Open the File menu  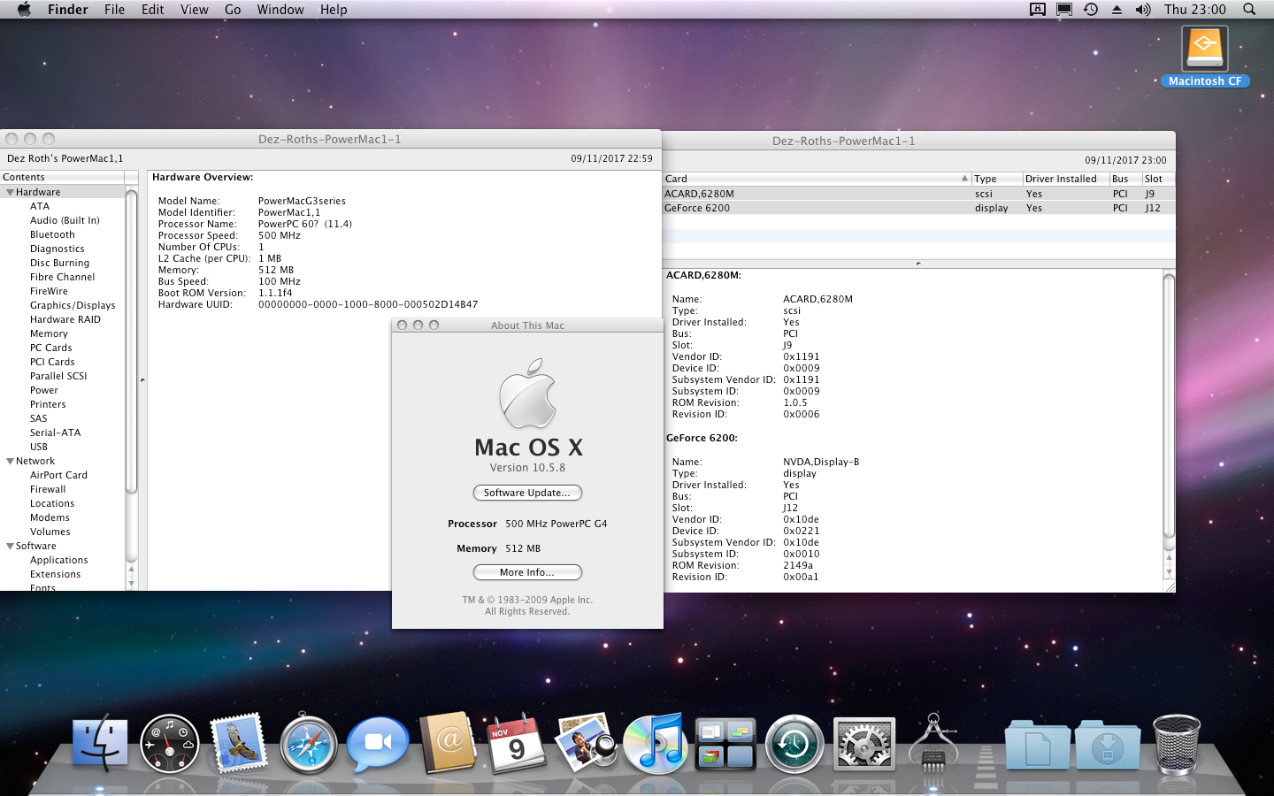coord(114,10)
